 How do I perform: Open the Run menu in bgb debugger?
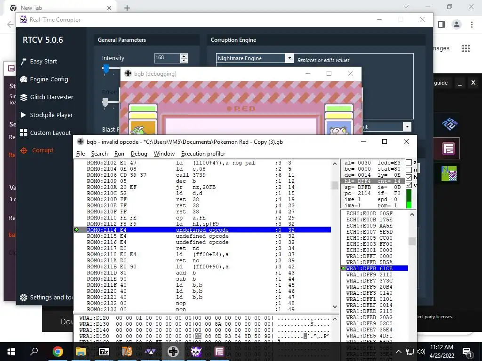click(119, 154)
